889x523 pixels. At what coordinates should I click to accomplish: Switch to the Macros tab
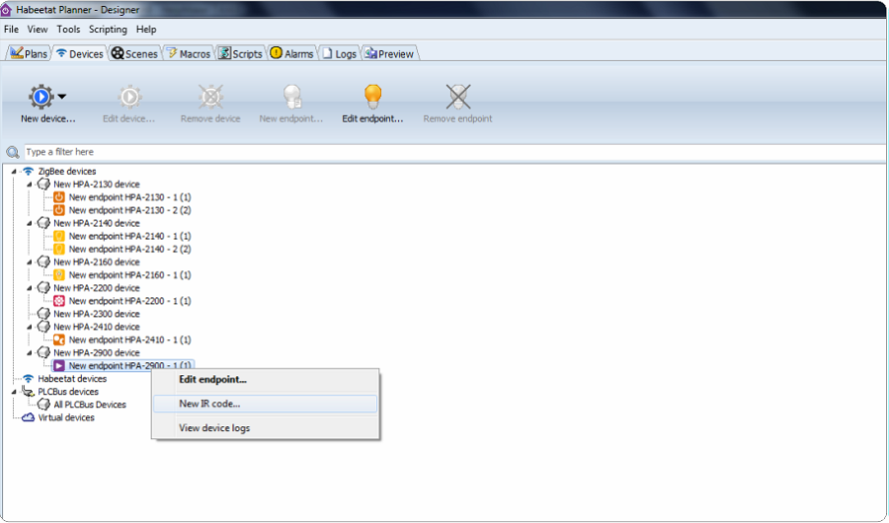189,53
